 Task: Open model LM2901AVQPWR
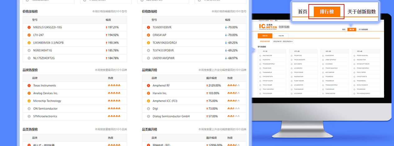point(164,58)
